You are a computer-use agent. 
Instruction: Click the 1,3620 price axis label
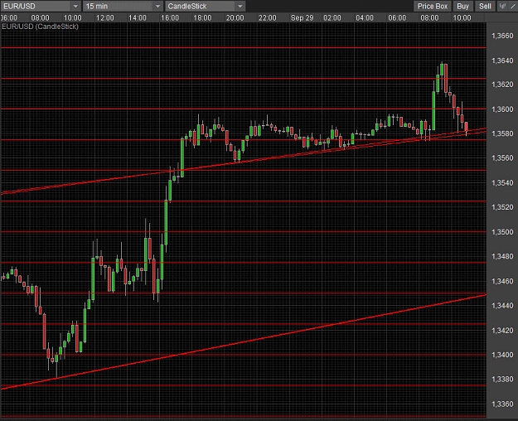click(x=502, y=85)
